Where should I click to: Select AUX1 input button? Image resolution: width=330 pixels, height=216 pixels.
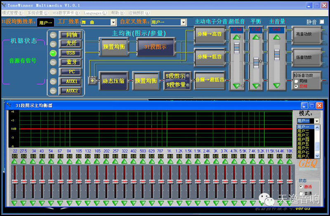point(71,81)
